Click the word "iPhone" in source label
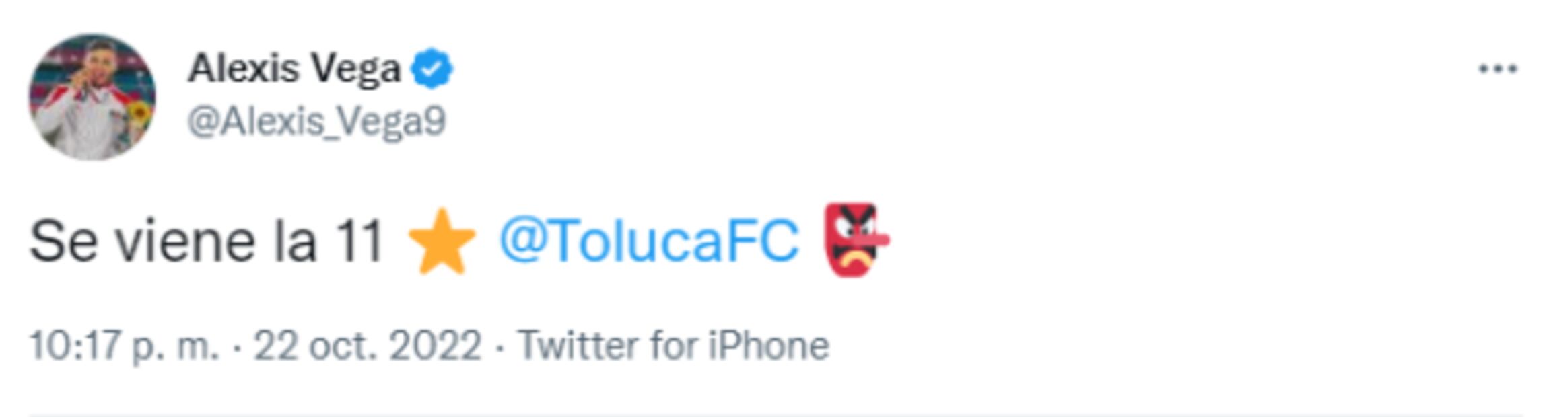Image resolution: width=1547 pixels, height=417 pixels. click(768, 346)
